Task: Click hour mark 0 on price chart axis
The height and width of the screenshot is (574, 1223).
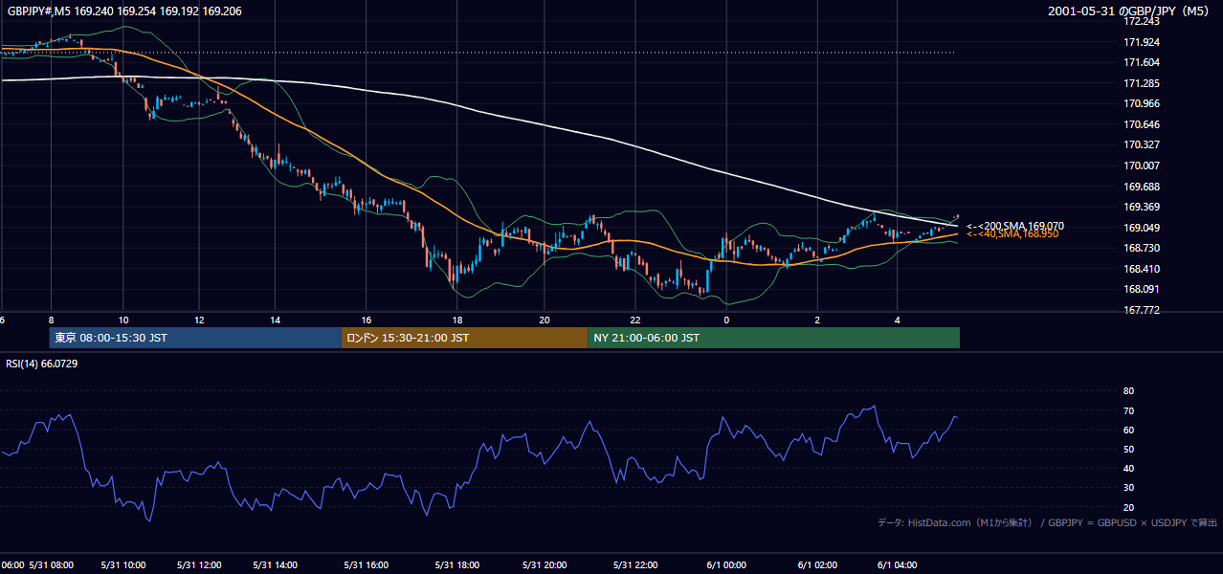Action: click(x=726, y=320)
